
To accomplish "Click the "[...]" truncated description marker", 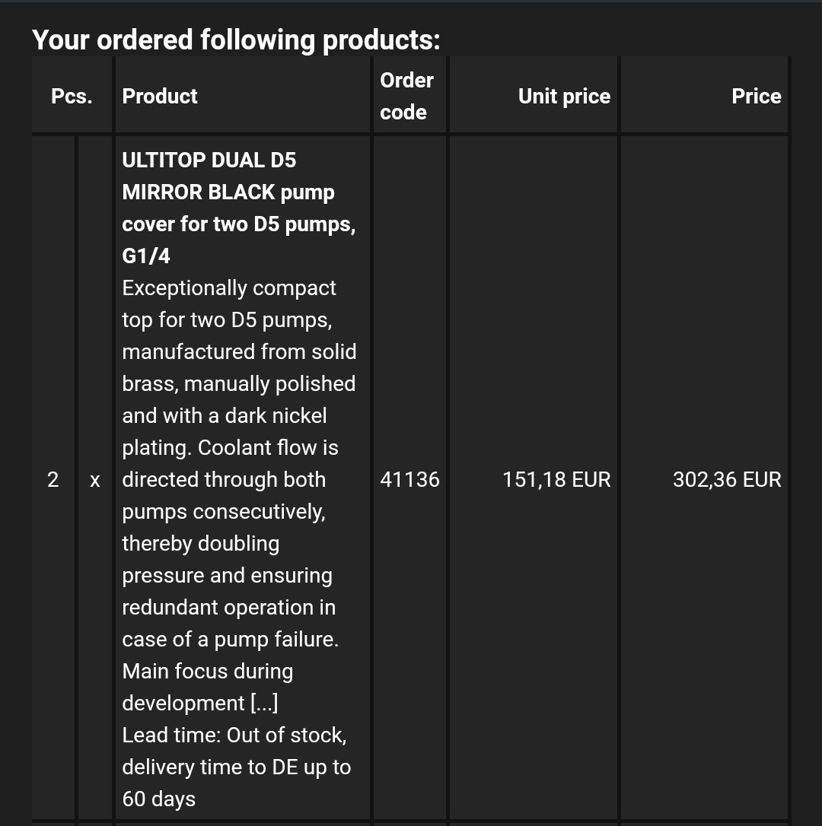I will coord(263,704).
